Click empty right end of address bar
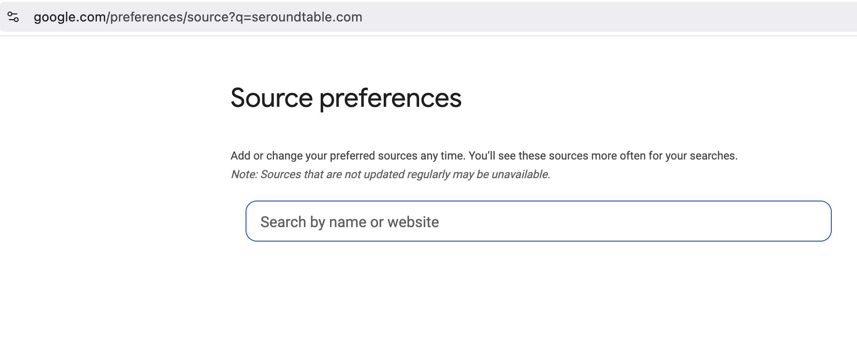Image resolution: width=857 pixels, height=361 pixels. click(653, 17)
